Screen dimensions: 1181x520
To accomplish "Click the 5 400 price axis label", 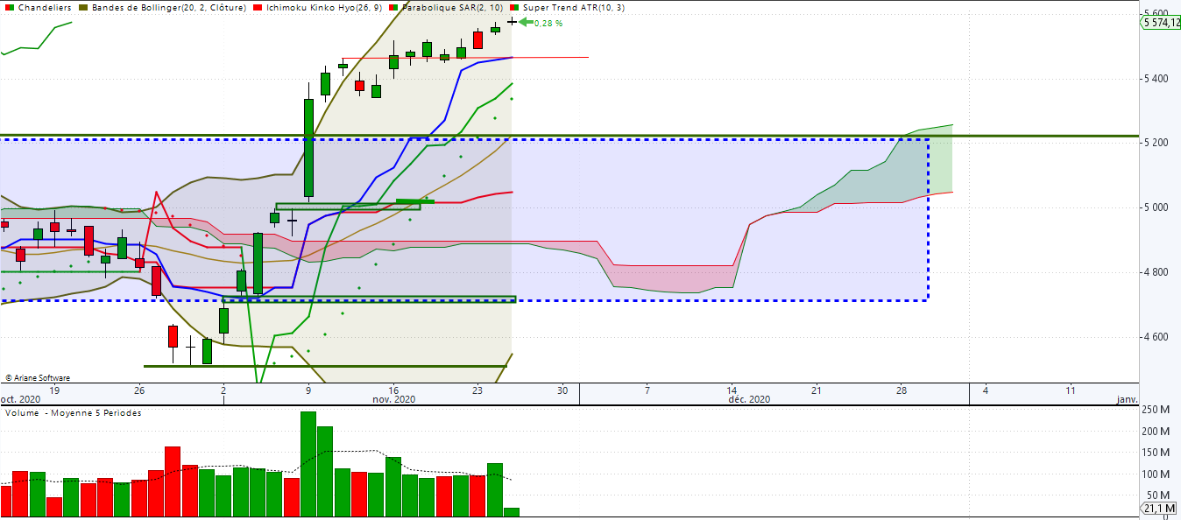I will click(x=1156, y=79).
